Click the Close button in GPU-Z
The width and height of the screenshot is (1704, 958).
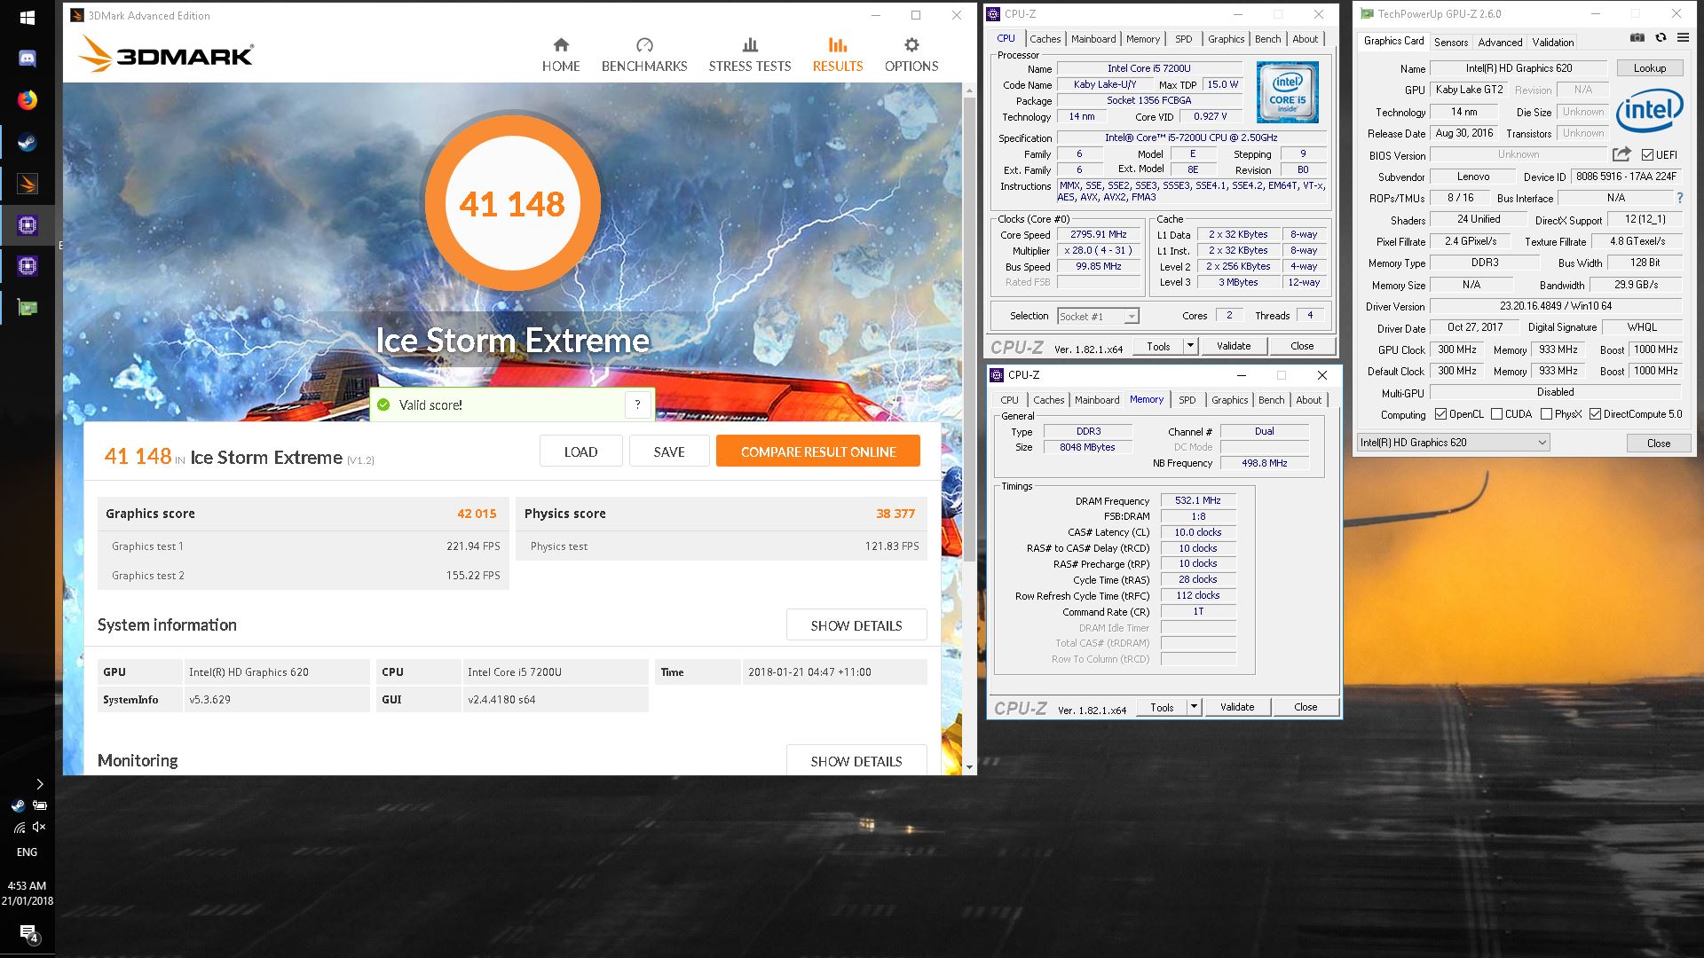(1659, 443)
